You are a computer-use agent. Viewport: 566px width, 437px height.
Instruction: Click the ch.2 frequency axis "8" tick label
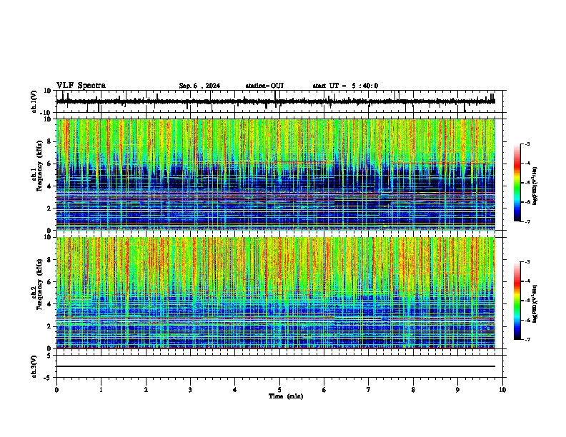(x=50, y=260)
